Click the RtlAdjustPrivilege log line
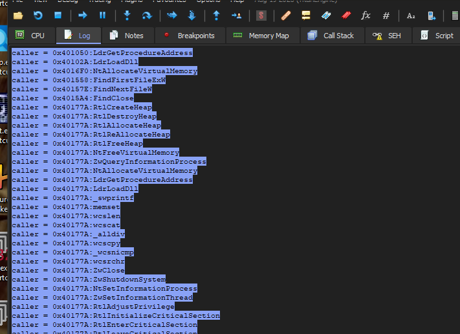Image resolution: width=460 pixels, height=334 pixels. 93,307
